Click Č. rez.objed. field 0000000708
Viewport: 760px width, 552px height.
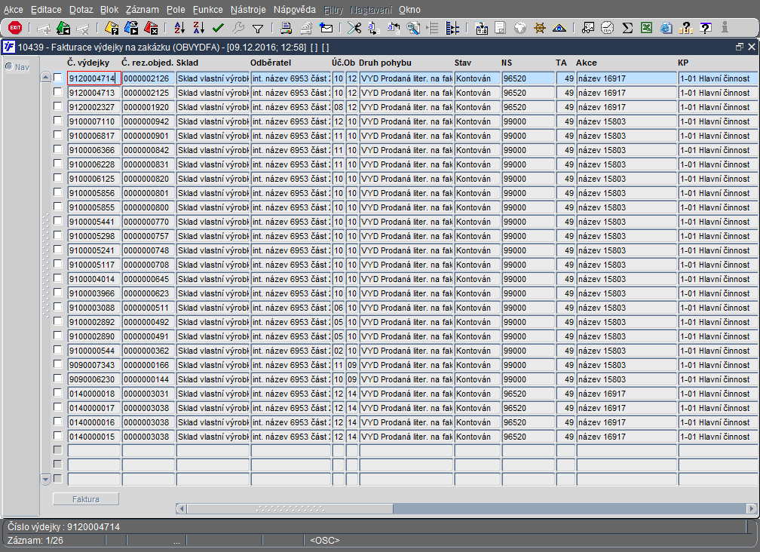click(149, 265)
